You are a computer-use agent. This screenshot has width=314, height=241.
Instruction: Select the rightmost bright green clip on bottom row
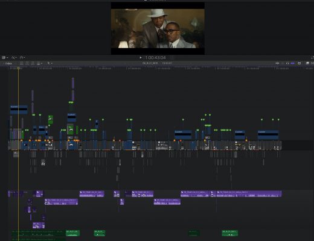pyautogui.click(x=229, y=233)
